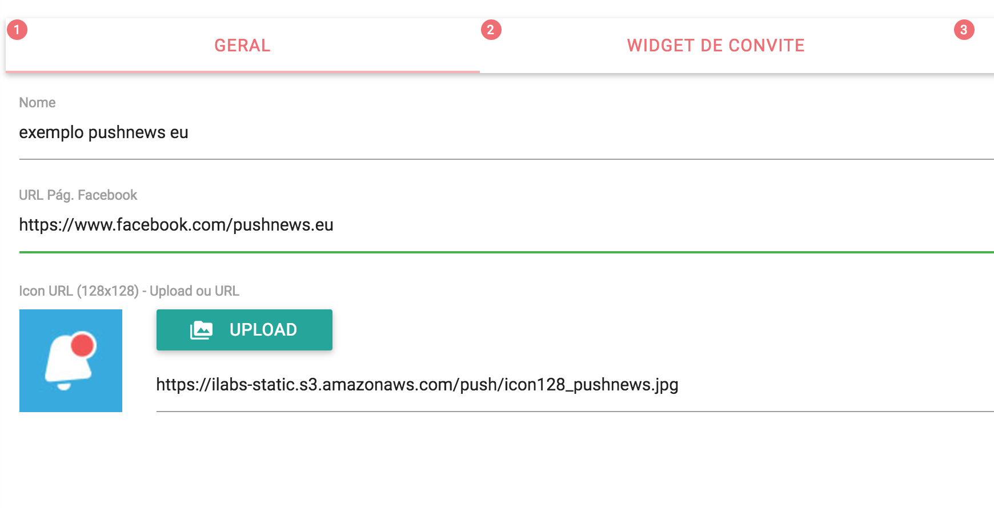
Task: Click the green underline of the Facebook field
Action: coord(506,252)
